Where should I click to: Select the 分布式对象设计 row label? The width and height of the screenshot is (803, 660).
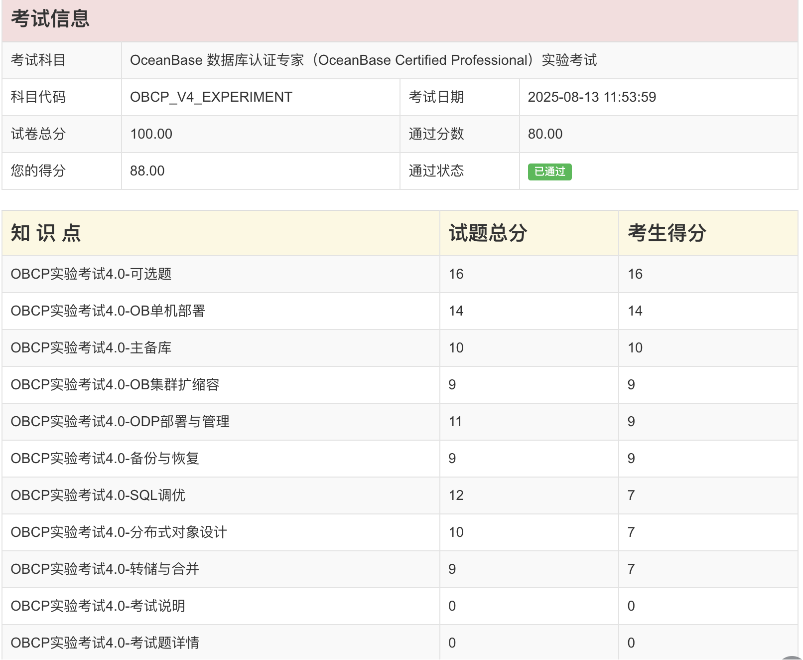pyautogui.click(x=119, y=532)
